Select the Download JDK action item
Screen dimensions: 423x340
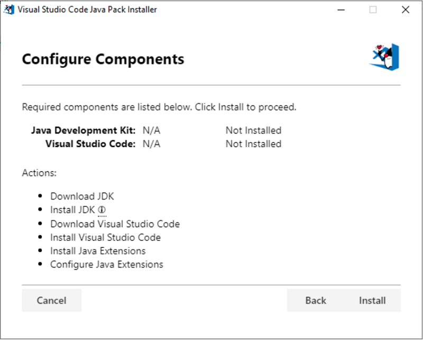point(81,196)
